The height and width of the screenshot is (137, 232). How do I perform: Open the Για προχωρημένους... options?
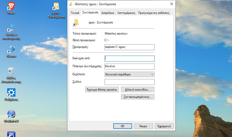pos(138,97)
